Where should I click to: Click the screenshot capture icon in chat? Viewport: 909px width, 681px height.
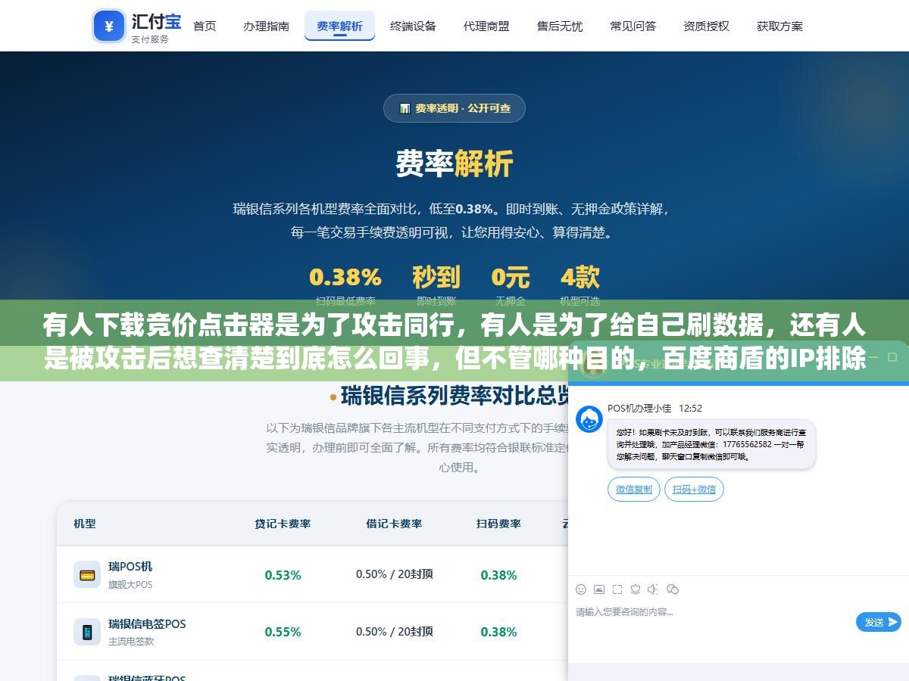[x=617, y=589]
